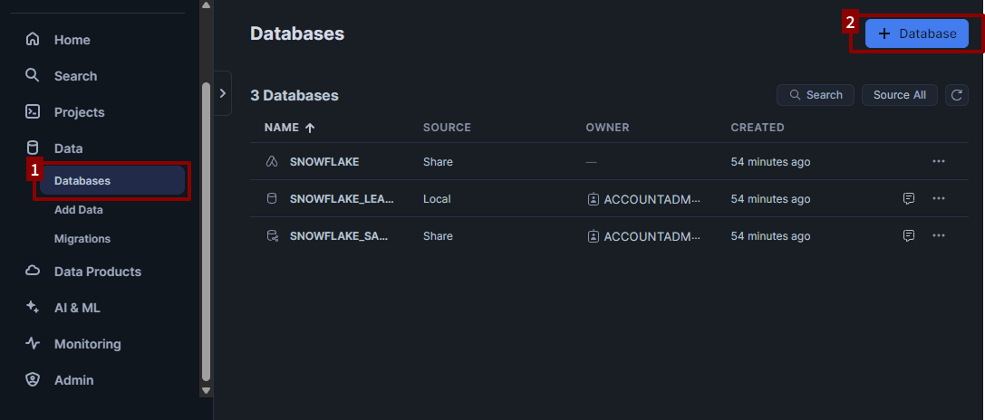Open more options for SNOWFLAKE row

pyautogui.click(x=939, y=161)
